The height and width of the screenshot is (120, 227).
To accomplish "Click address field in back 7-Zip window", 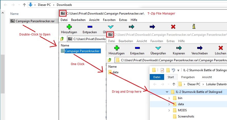I will [87, 39].
